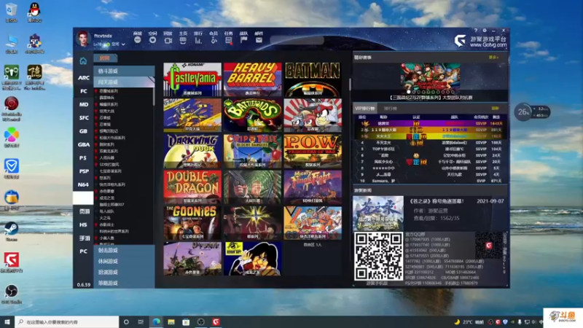This screenshot has width=583, height=328.
Task: Select second carousel dot under event banner
Action: [x=414, y=92]
